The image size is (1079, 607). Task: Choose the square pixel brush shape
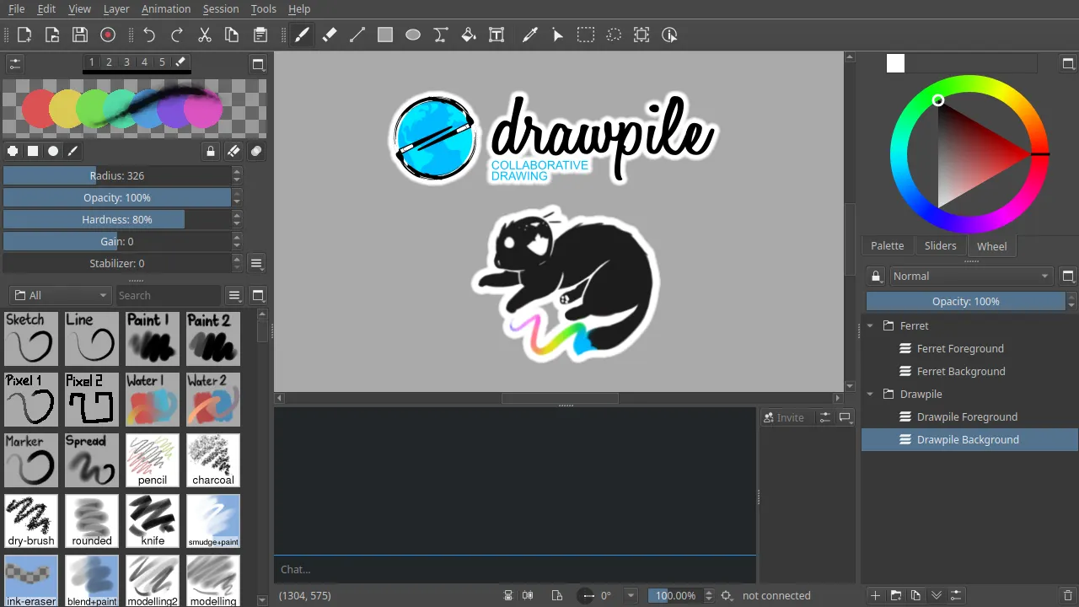(33, 151)
